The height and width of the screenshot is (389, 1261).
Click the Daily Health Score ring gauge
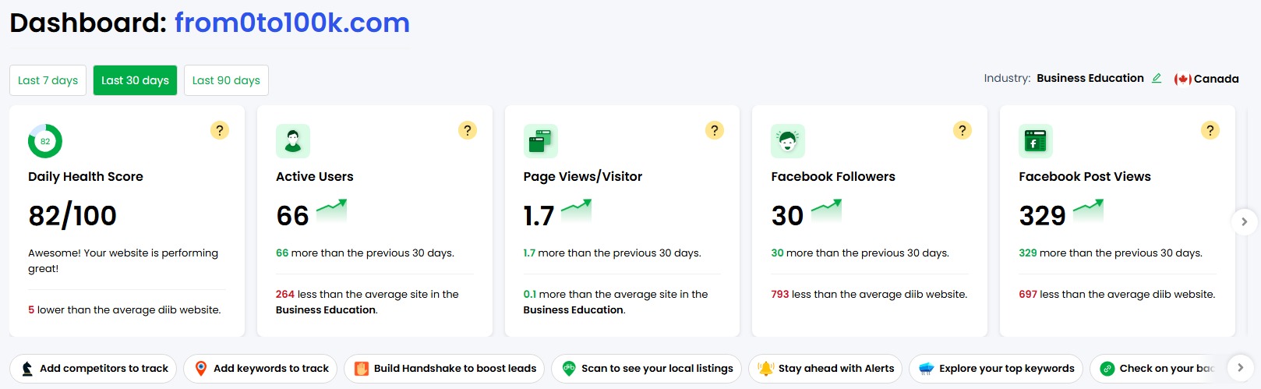point(45,141)
